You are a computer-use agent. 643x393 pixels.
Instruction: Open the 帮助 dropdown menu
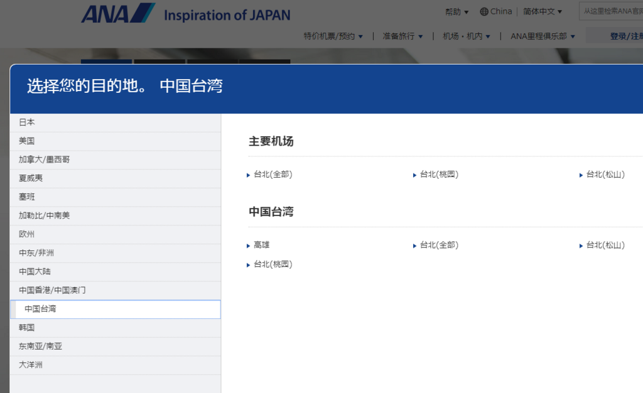pyautogui.click(x=454, y=12)
